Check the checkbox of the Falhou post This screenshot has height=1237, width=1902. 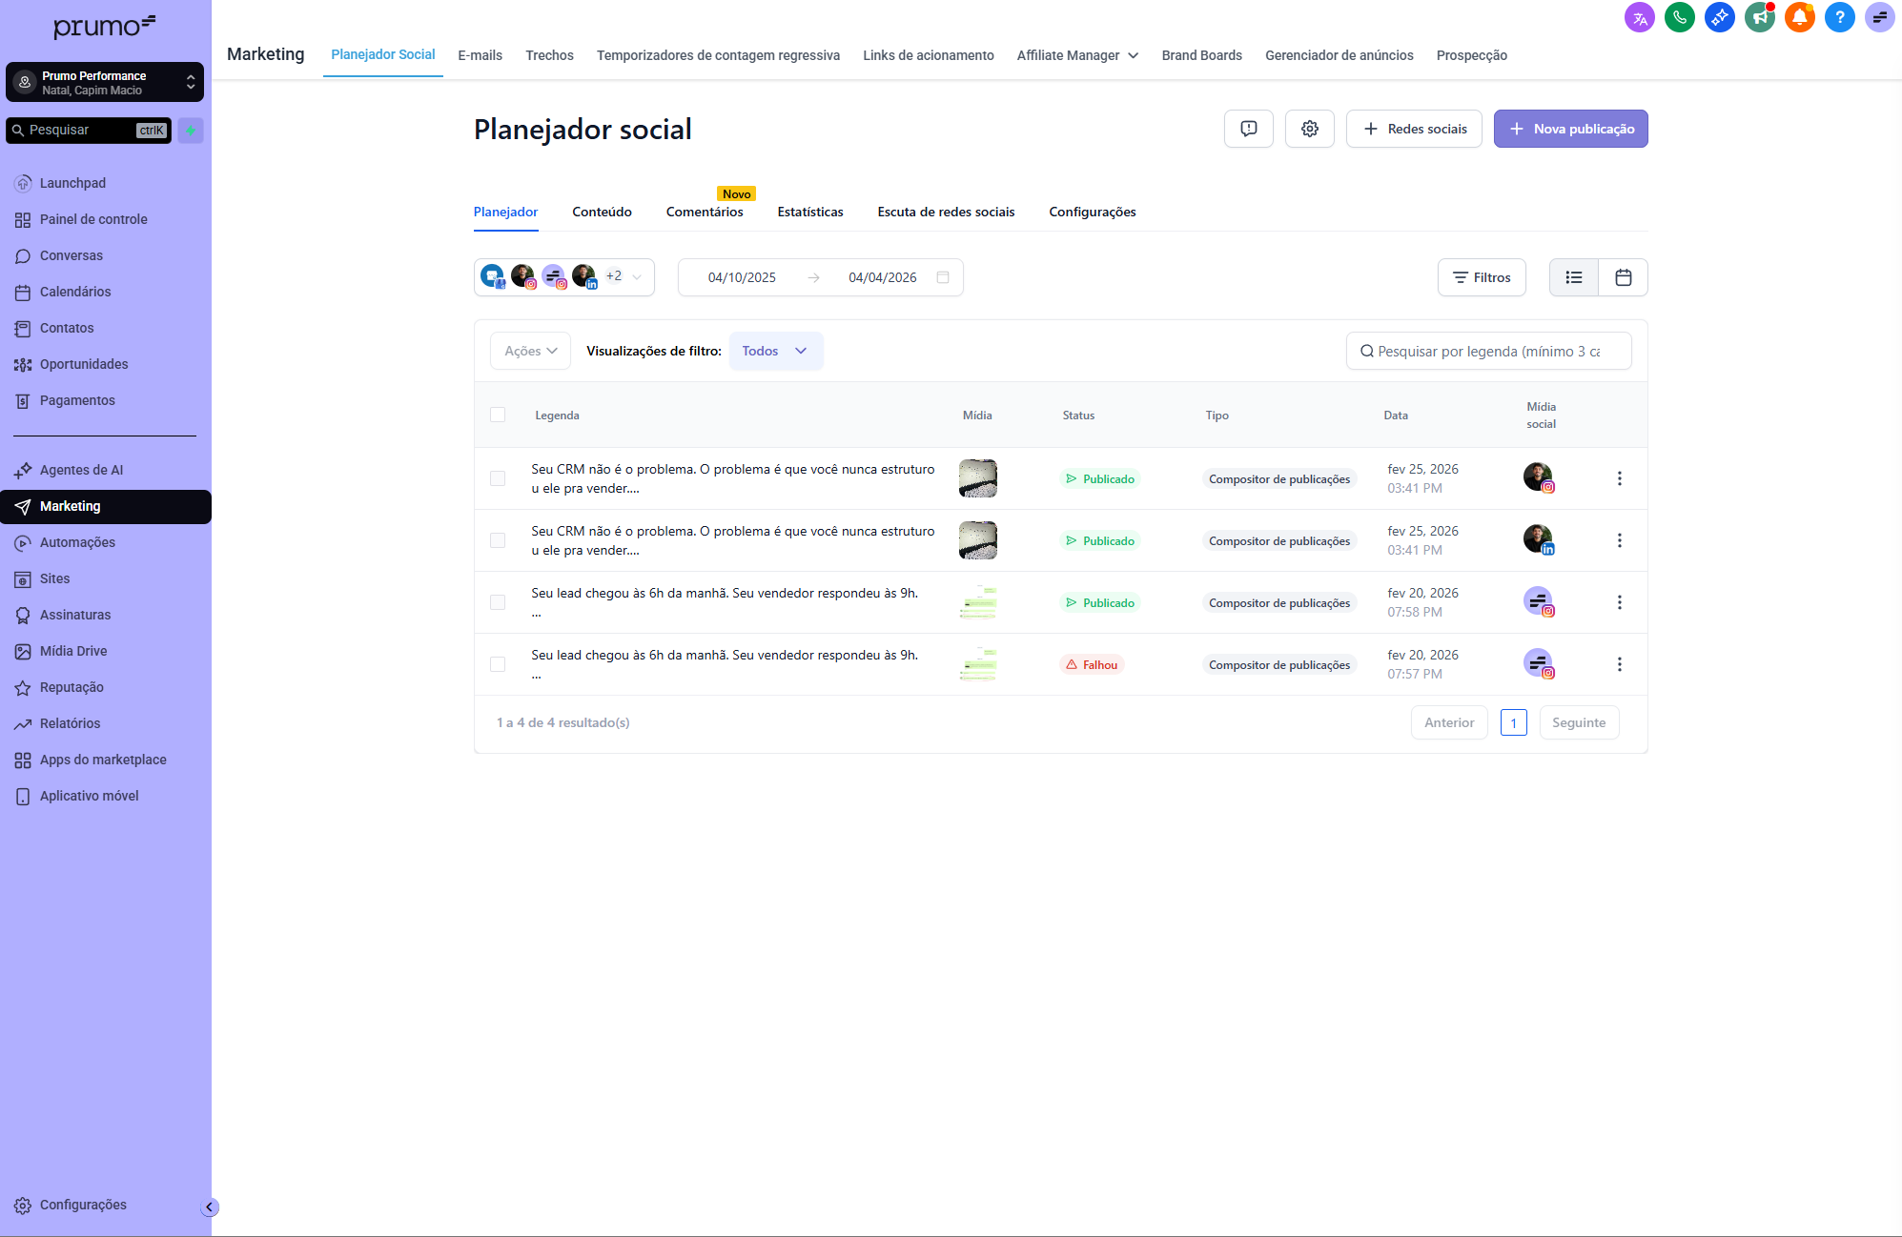click(498, 664)
